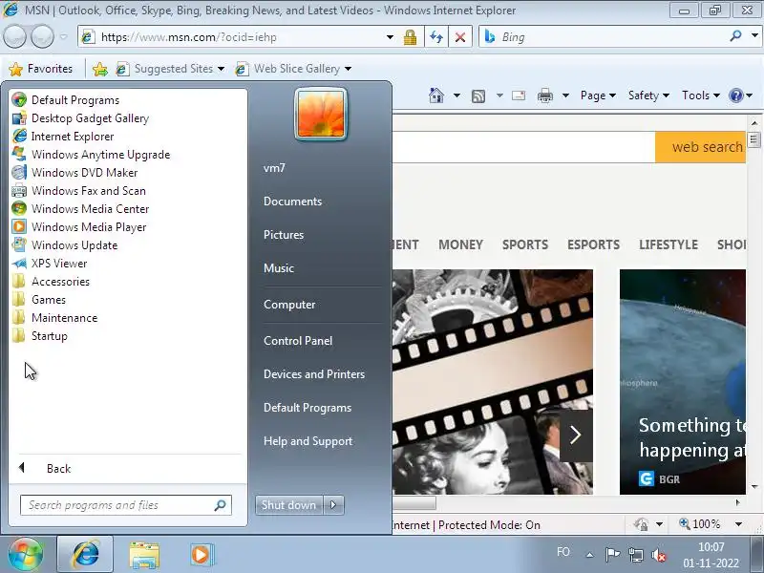Select the MONEY tab on MSN
The image size is (764, 573).
460,244
